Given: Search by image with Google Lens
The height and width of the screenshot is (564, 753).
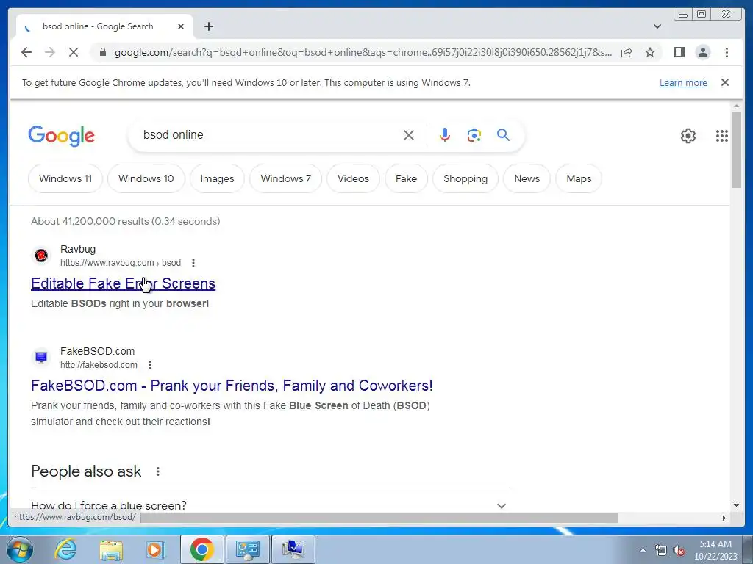Looking at the screenshot, I should click(x=474, y=135).
